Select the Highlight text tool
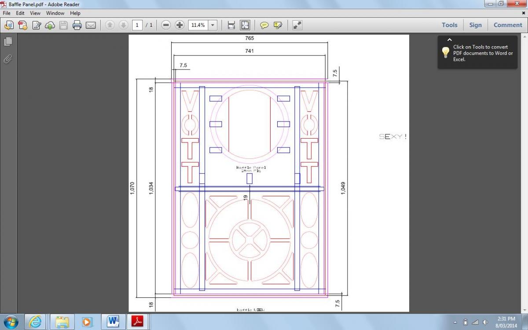The width and height of the screenshot is (528, 330). click(x=278, y=25)
